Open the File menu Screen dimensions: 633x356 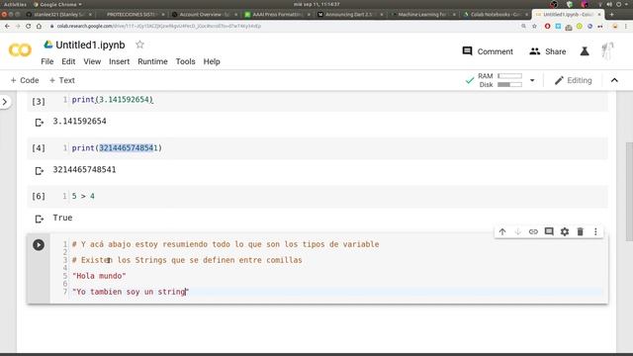[x=47, y=61]
